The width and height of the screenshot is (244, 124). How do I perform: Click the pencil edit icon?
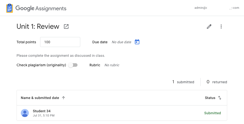coord(209,26)
